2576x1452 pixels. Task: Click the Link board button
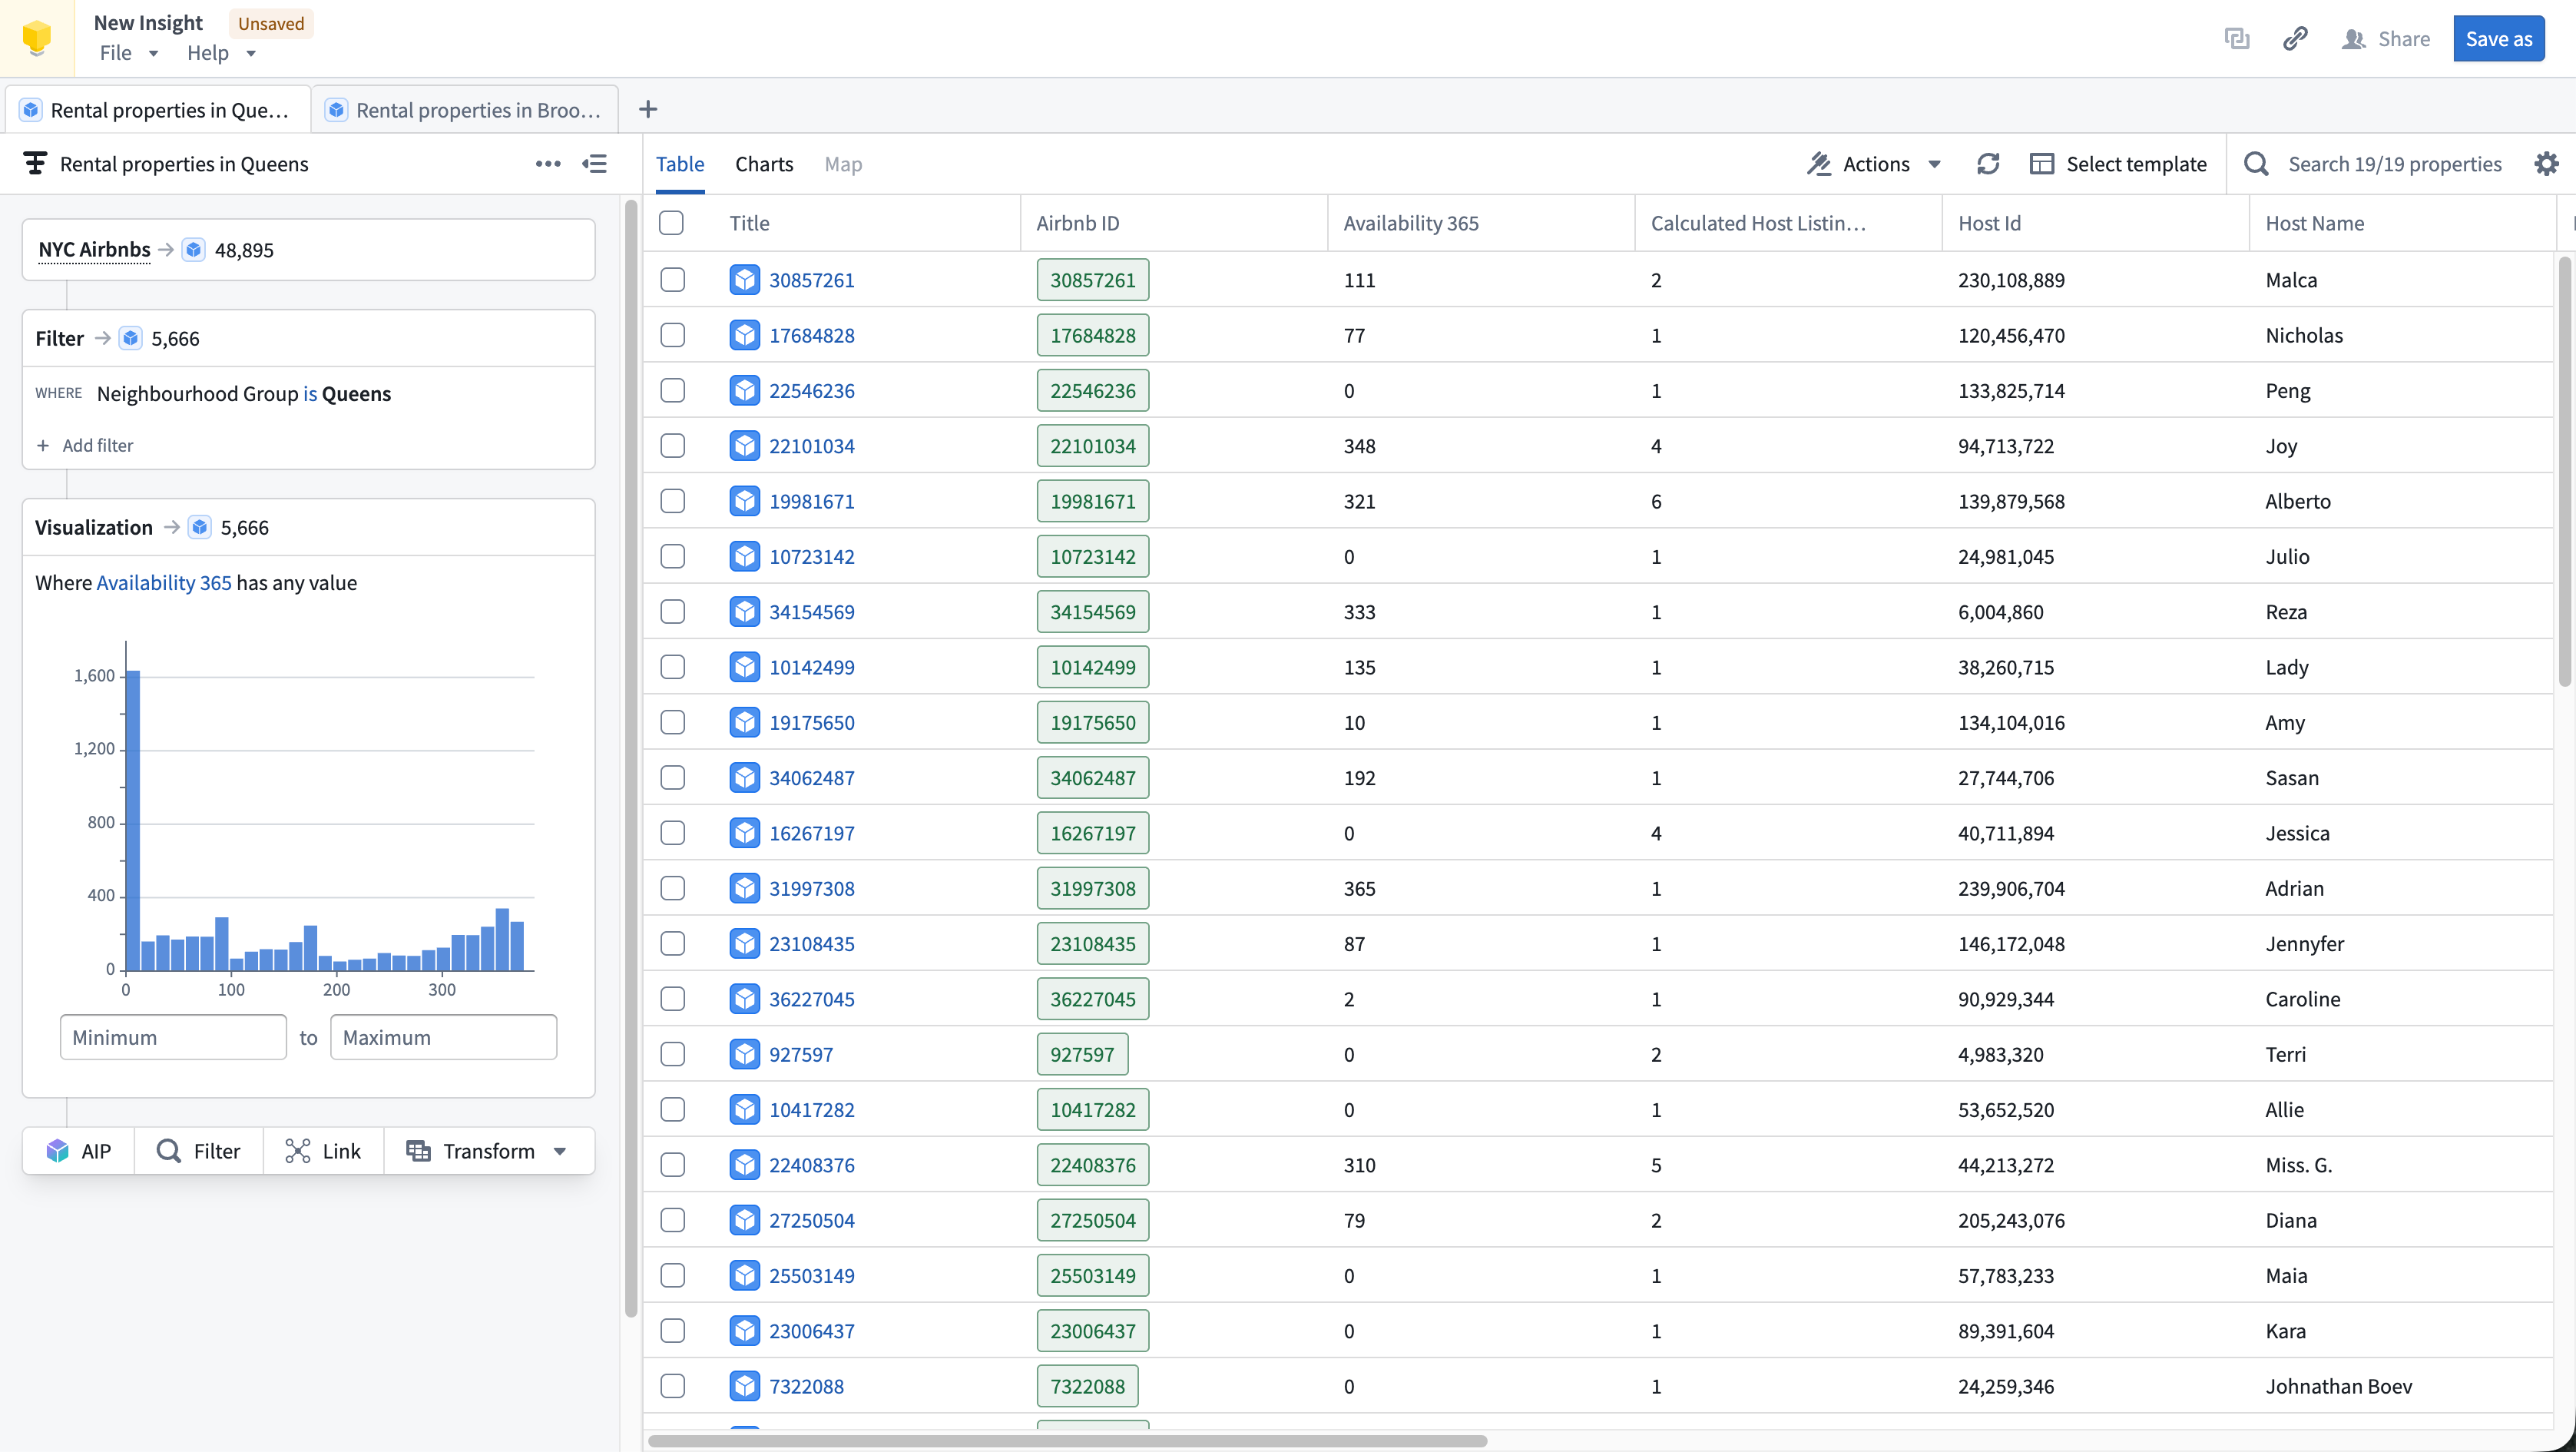click(x=323, y=1151)
